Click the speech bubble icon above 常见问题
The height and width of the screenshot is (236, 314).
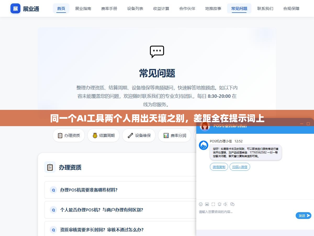[157, 52]
